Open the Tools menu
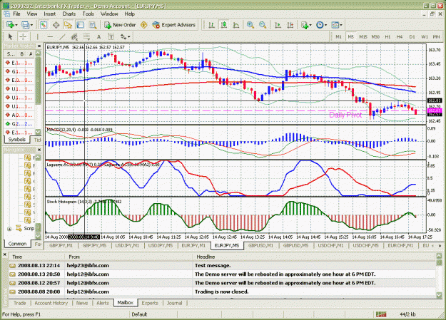Image resolution: width=446 pixels, height=320 pixels. pos(88,14)
